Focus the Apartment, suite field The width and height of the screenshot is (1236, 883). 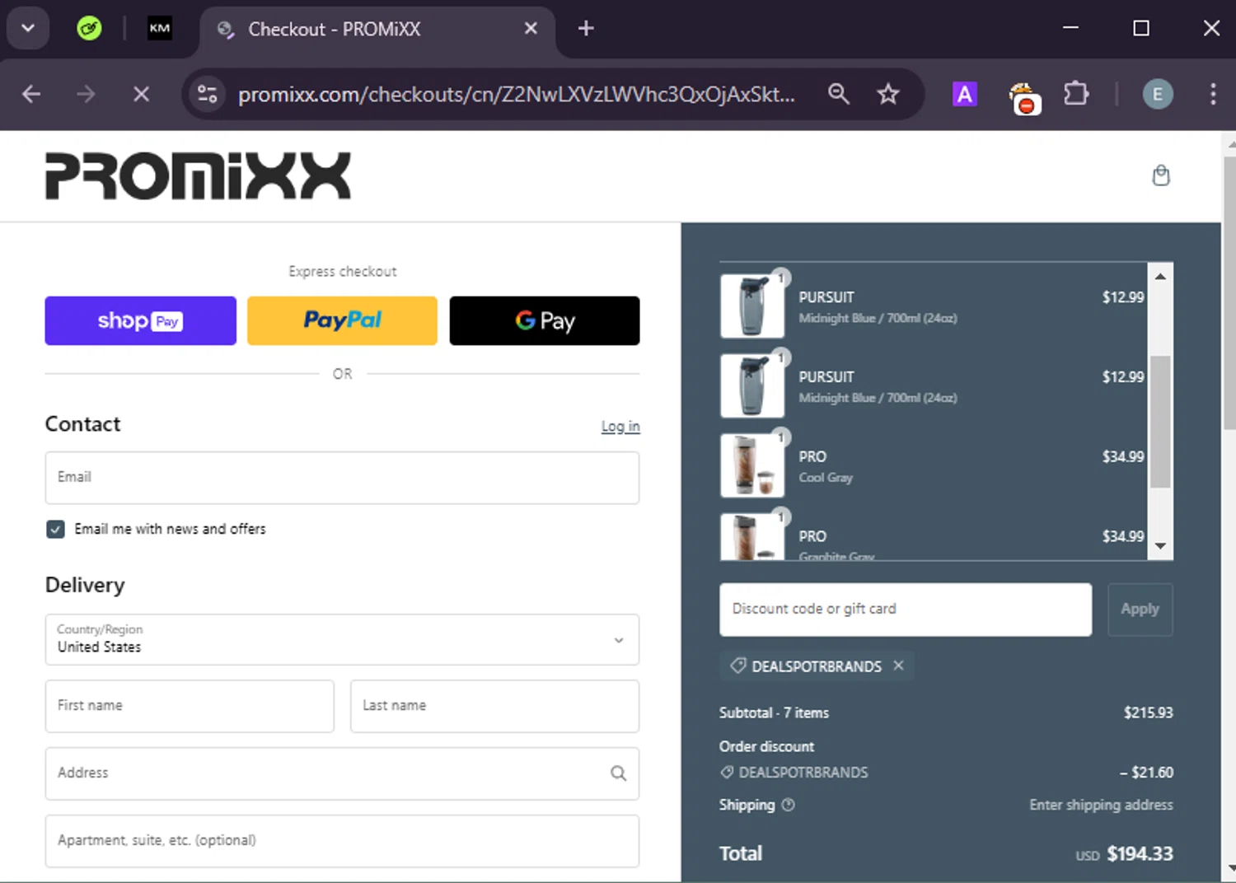[342, 841]
